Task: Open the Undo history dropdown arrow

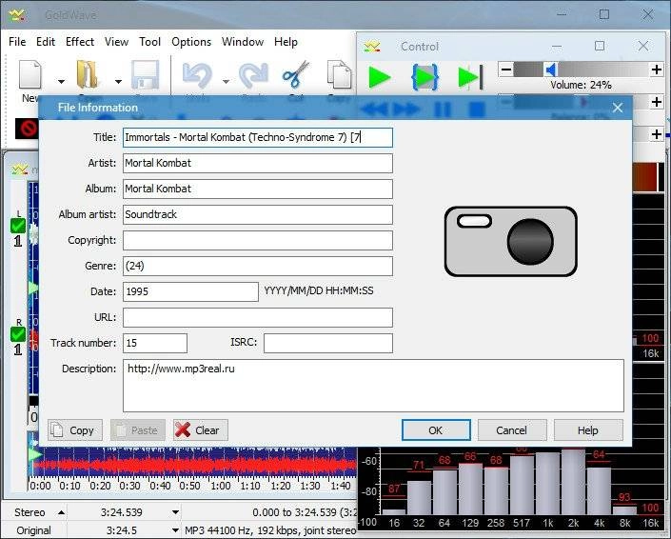Action: coord(226,81)
